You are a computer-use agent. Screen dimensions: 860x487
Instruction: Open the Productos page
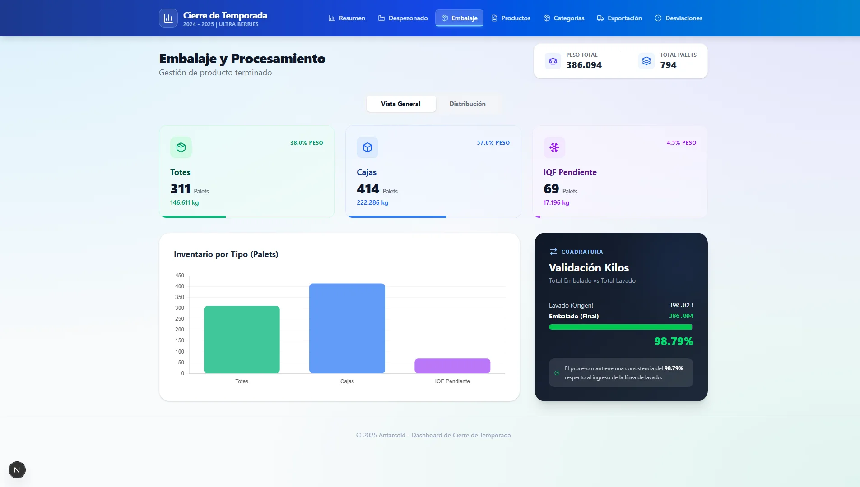(x=511, y=18)
